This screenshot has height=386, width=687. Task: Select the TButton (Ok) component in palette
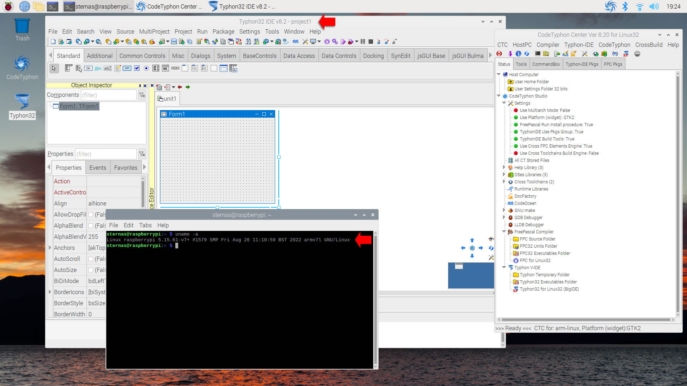[x=88, y=68]
